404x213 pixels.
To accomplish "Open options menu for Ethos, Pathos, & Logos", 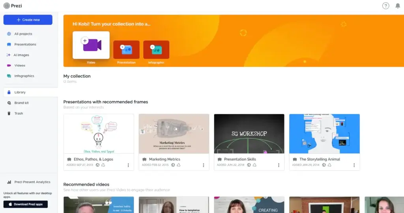I will 128,165.
